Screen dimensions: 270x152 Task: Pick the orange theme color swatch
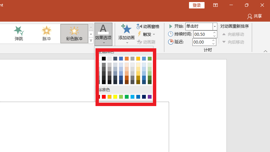[127, 58]
